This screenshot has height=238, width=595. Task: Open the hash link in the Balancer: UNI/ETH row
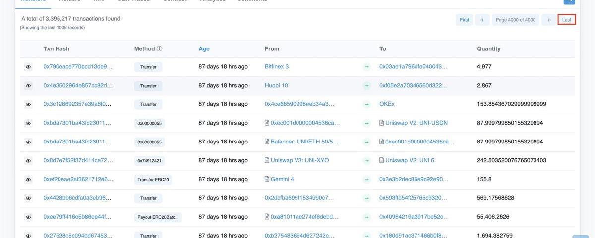(78, 142)
